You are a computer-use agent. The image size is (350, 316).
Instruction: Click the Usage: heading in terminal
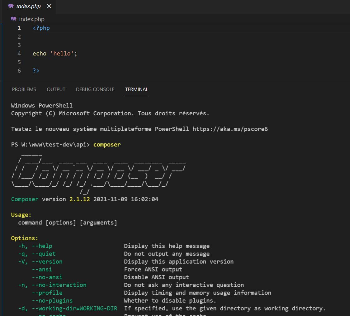(21, 215)
